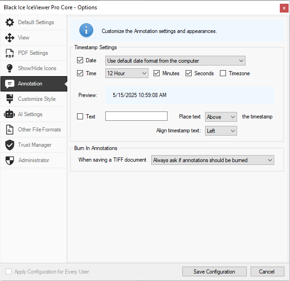This screenshot has height=281, width=290.
Task: Click the timestamp Text input field
Action: coord(136,116)
